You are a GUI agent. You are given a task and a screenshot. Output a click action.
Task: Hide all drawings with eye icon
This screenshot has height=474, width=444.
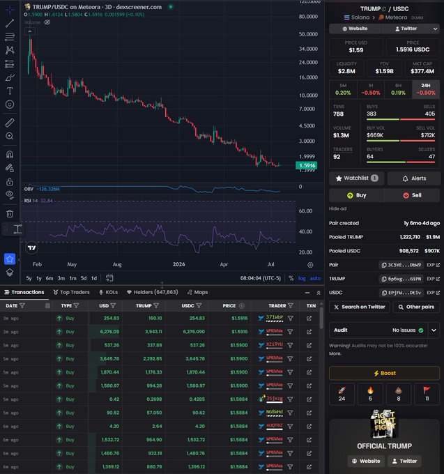(x=10, y=195)
